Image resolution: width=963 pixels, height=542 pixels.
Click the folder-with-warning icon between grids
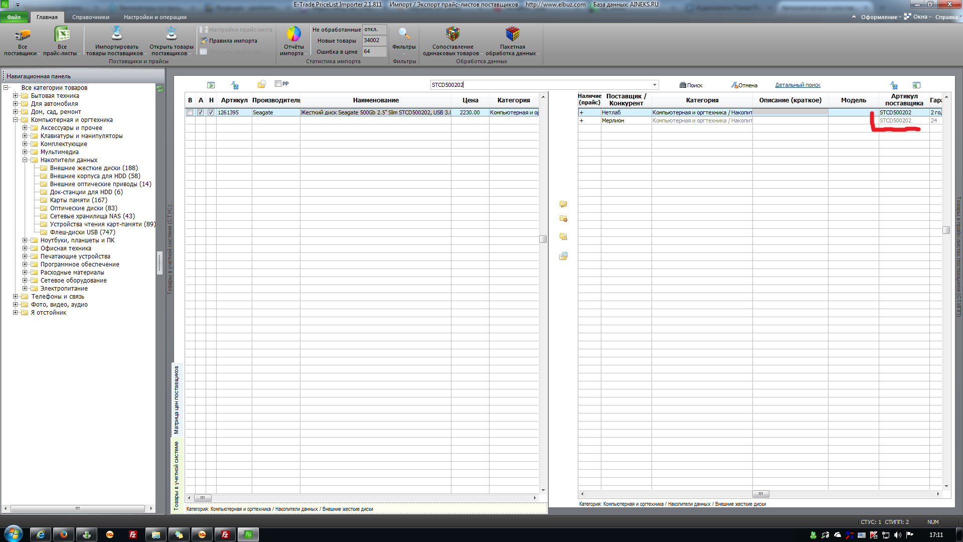[563, 236]
